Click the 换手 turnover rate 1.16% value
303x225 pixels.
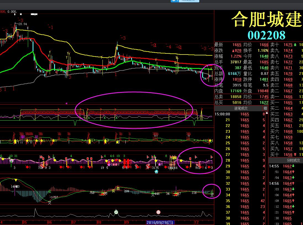(263, 50)
